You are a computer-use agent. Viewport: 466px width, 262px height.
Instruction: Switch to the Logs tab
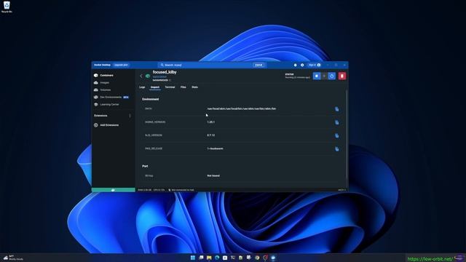(142, 87)
